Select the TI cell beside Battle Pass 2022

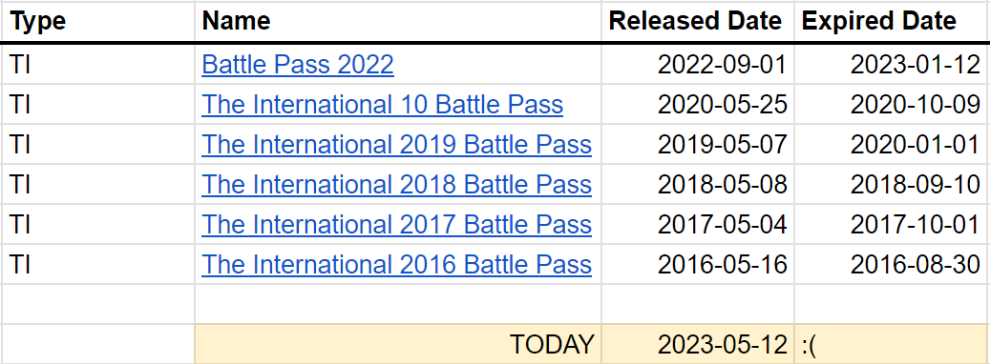pos(98,65)
